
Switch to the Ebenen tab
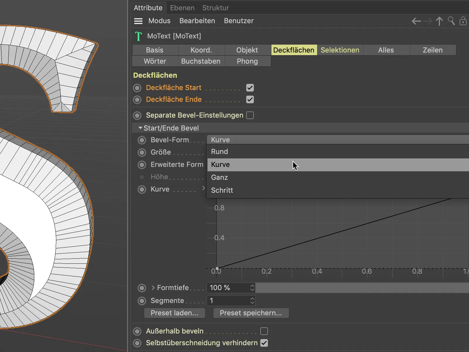182,8
